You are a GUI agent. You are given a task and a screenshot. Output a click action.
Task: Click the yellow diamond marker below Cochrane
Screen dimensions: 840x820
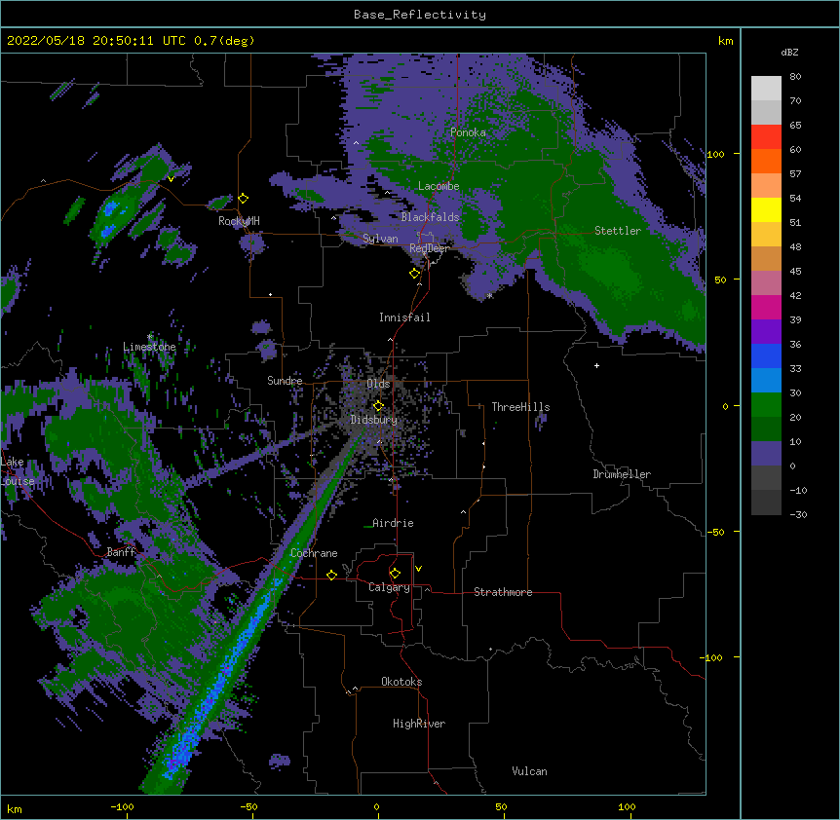[x=331, y=575]
